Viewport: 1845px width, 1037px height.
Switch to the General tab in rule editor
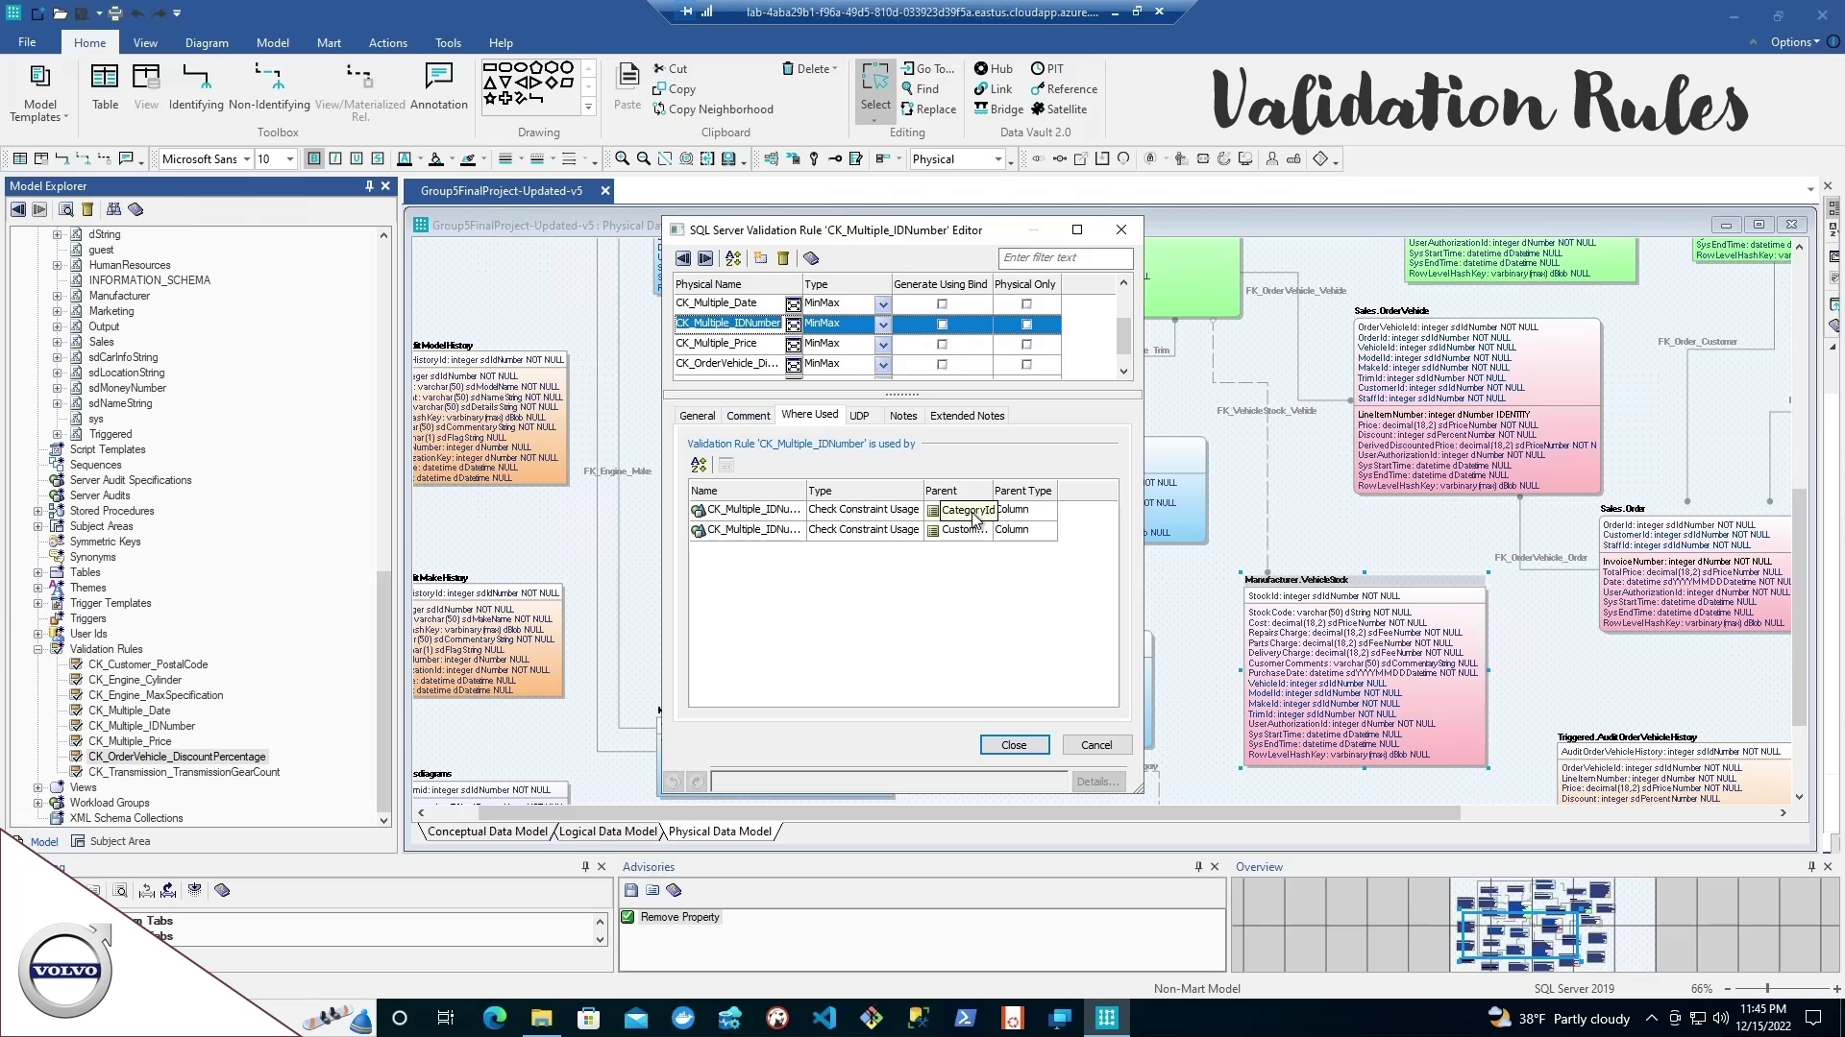[697, 416]
